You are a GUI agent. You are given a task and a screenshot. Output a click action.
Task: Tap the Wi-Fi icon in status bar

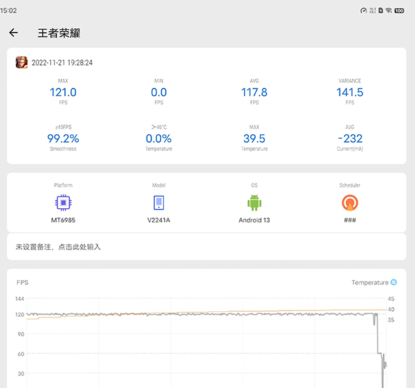(389, 10)
